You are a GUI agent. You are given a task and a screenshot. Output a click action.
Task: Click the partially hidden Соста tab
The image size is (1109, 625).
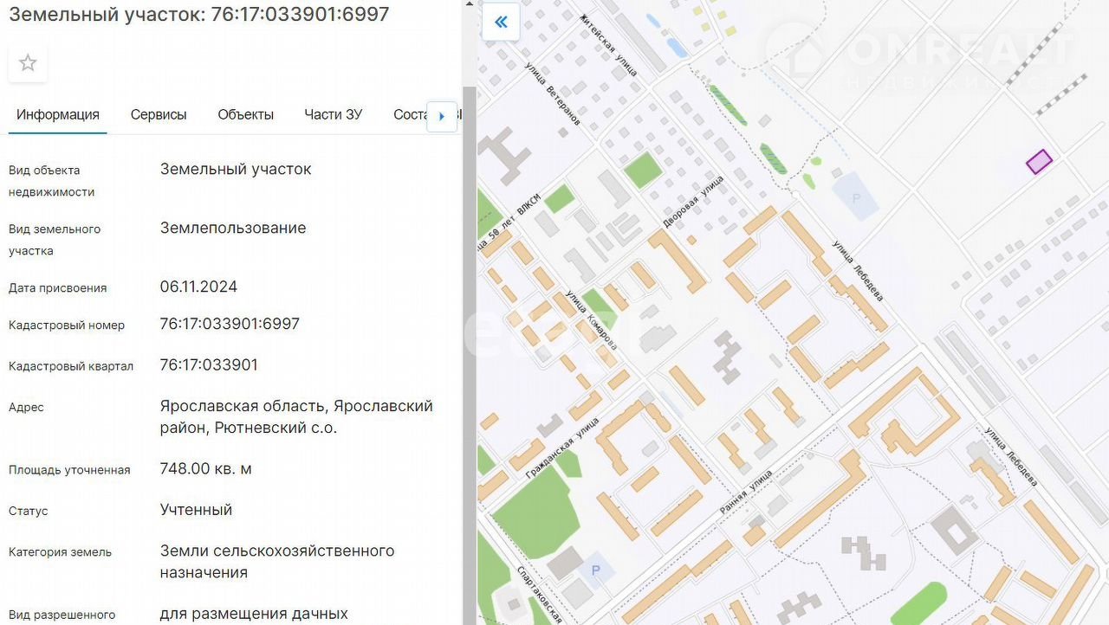click(409, 114)
